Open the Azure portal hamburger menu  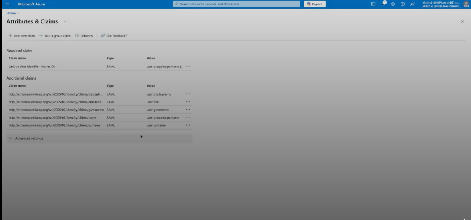pos(7,4)
